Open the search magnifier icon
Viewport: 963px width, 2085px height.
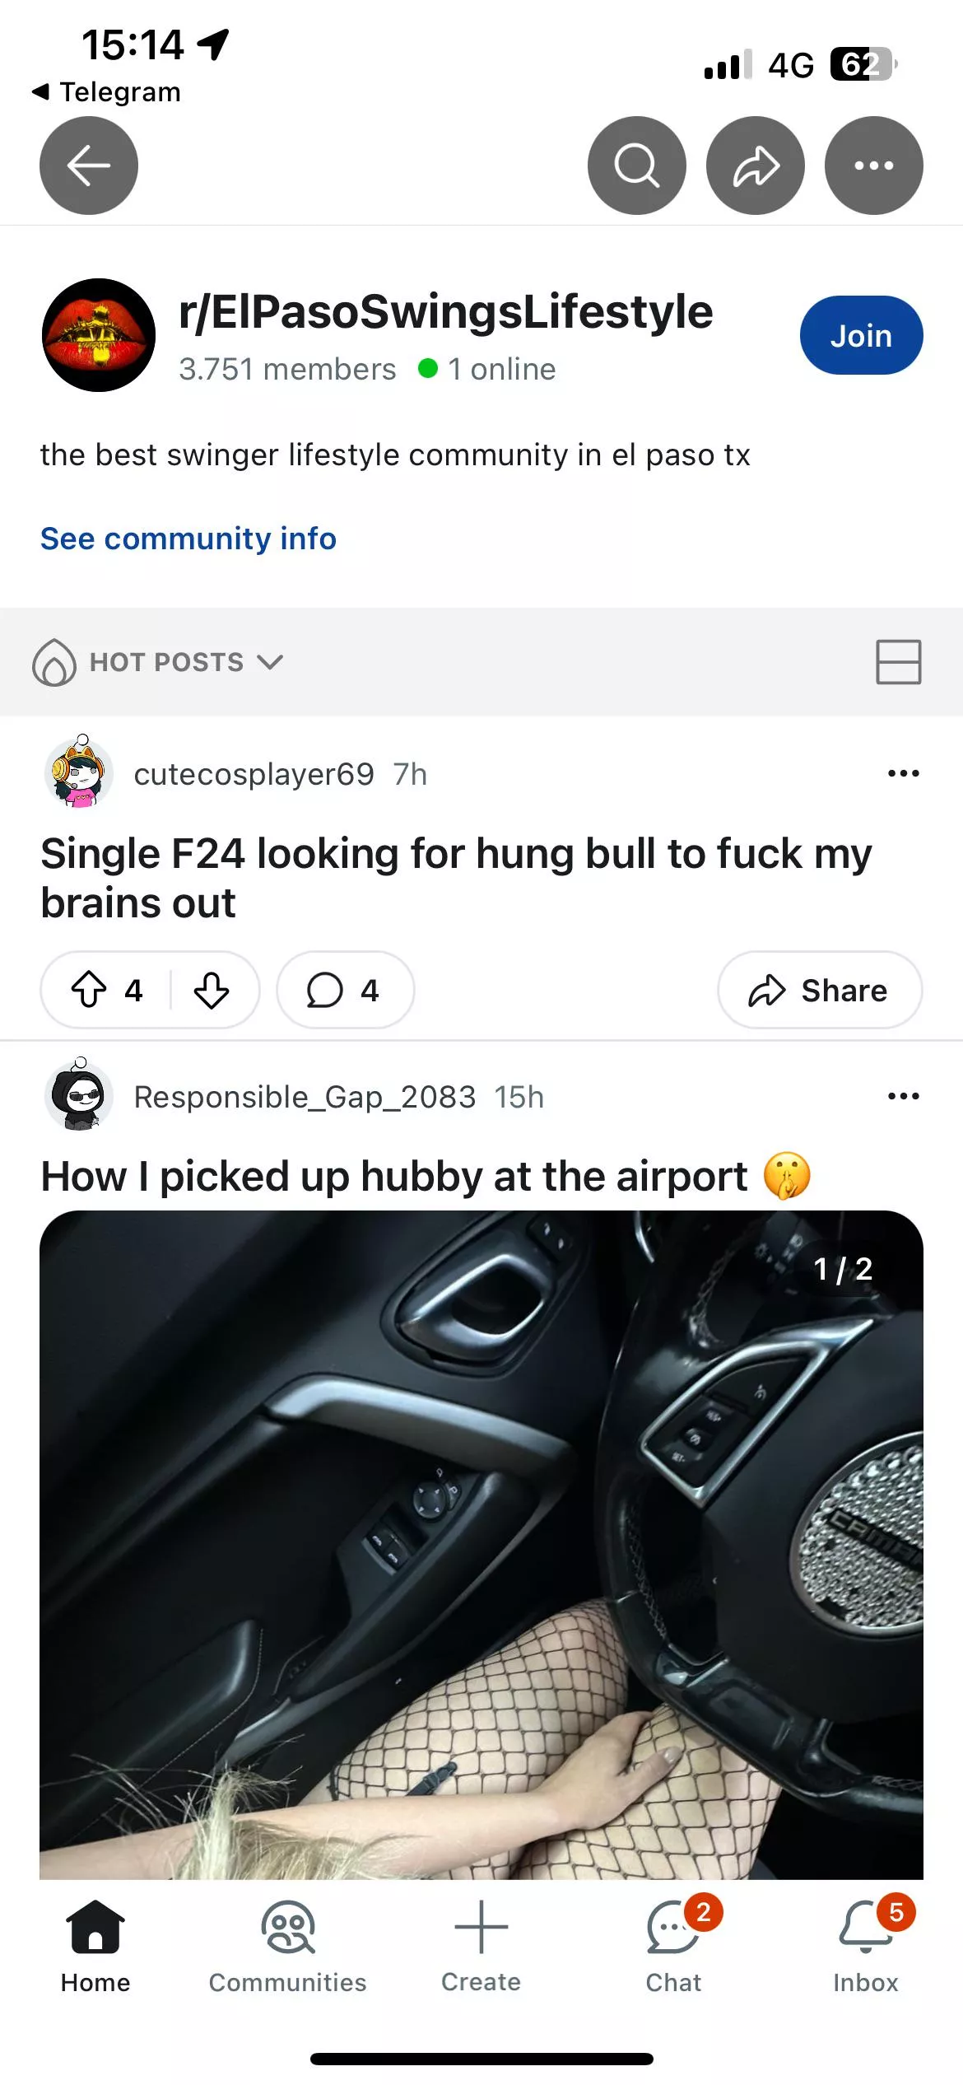tap(636, 166)
